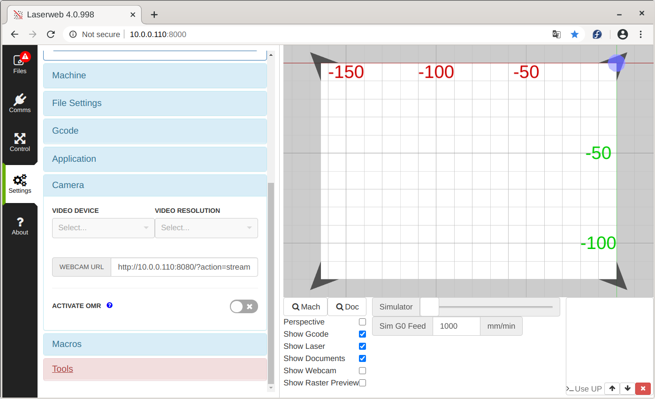Image resolution: width=655 pixels, height=399 pixels.
Task: Open a new browser tab
Action: (x=154, y=15)
